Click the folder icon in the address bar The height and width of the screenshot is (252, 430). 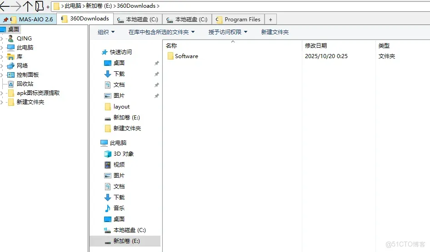click(x=56, y=6)
